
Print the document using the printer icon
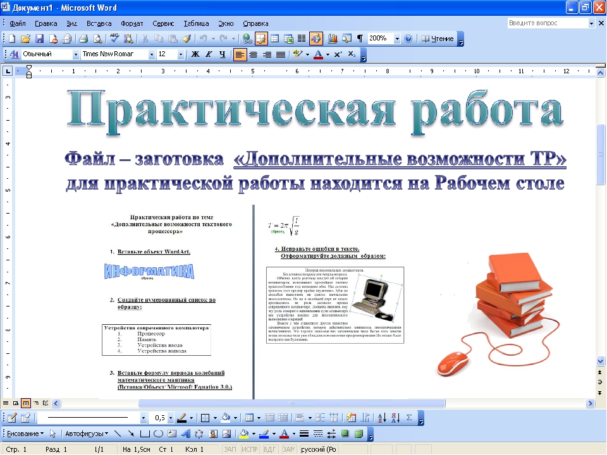[x=83, y=39]
